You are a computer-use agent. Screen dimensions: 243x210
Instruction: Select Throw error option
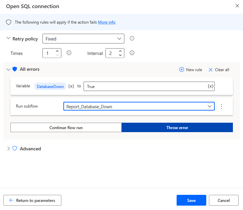(x=177, y=127)
